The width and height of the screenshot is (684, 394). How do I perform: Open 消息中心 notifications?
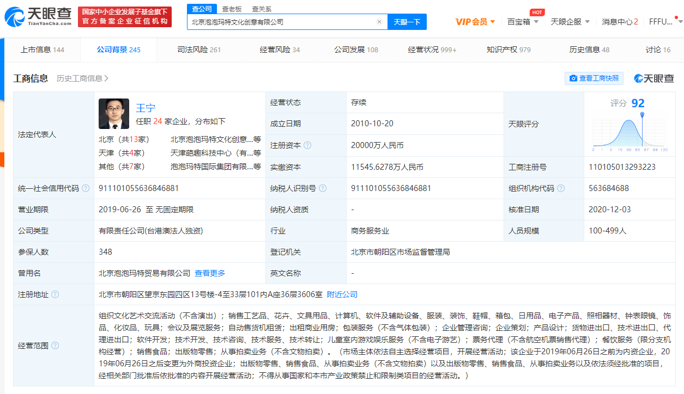tap(620, 22)
